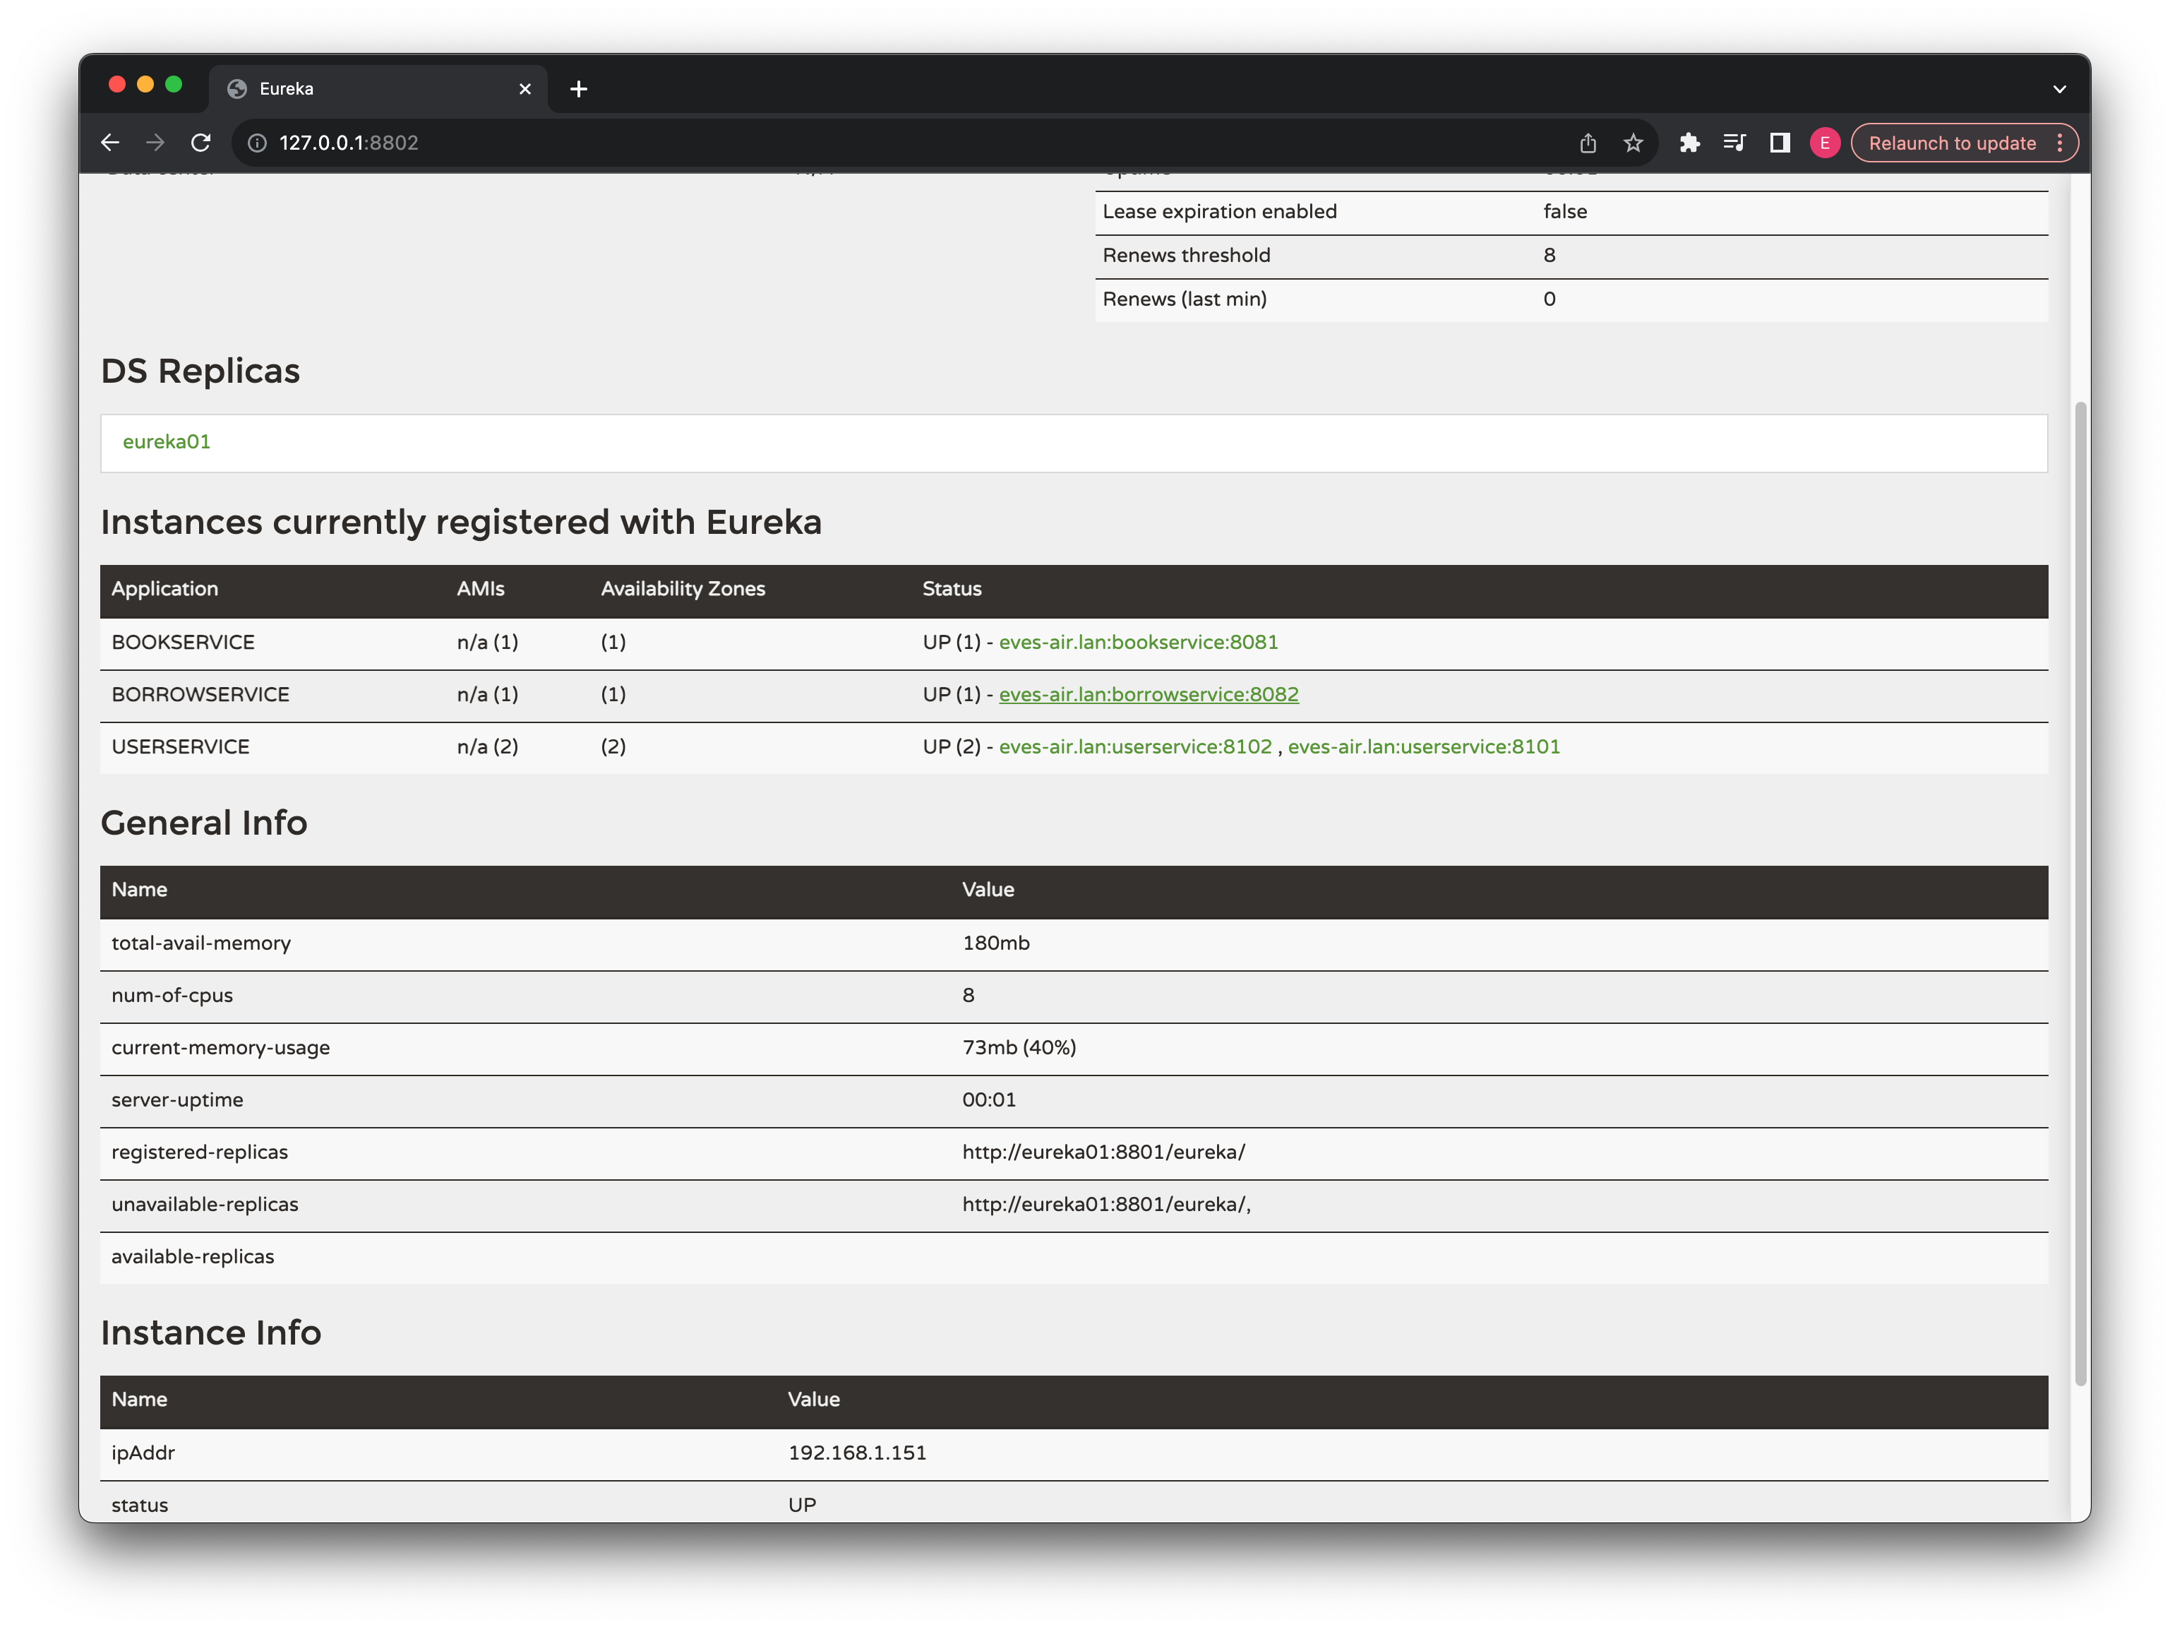
Task: Click the registered-replicas URL value
Action: (1103, 1152)
